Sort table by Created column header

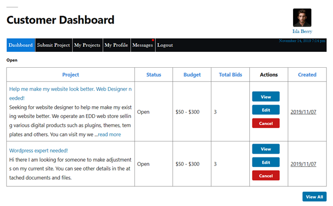pos(307,75)
